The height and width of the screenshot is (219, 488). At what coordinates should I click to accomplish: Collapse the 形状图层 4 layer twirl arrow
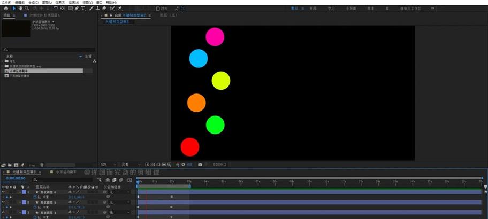[20, 212]
